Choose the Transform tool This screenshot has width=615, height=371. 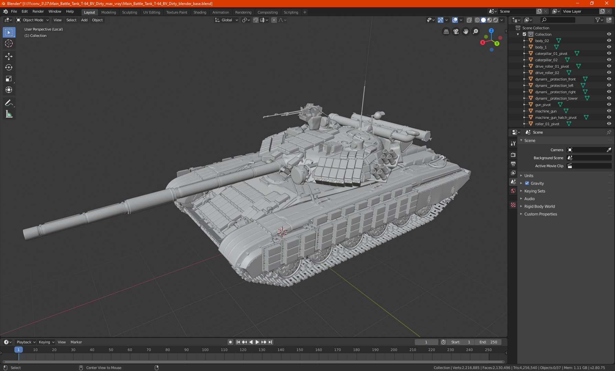9,90
